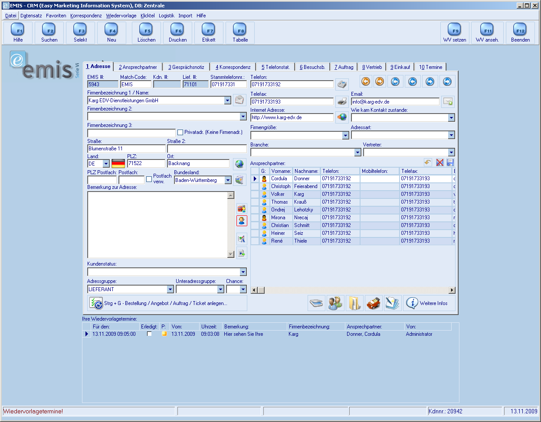Screen dimensions: 541x422
Task: Select contact row Volker Karg
Action: [353, 194]
